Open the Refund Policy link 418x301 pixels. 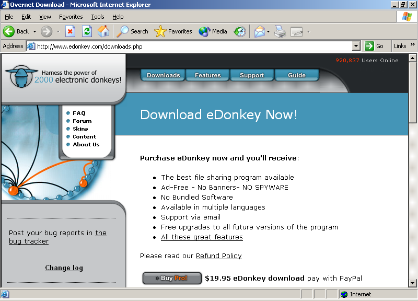[x=218, y=256]
